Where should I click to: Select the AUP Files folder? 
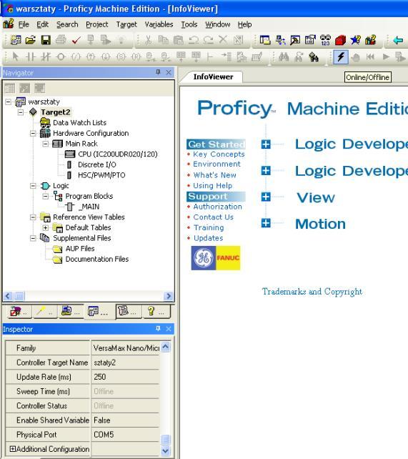(x=80, y=249)
